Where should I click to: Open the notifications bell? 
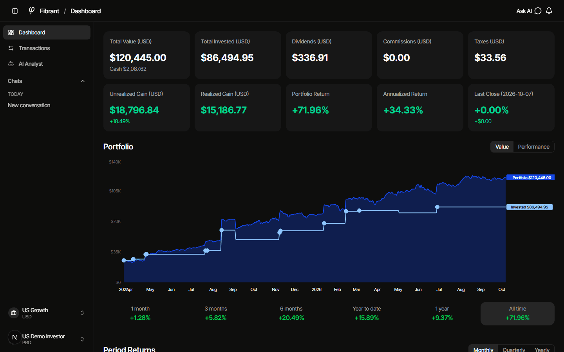pos(549,11)
